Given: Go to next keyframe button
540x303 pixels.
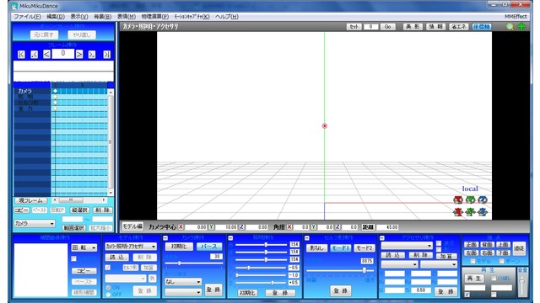Looking at the screenshot, I should 92,54.
